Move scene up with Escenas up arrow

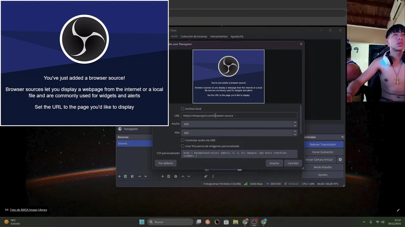(140, 177)
